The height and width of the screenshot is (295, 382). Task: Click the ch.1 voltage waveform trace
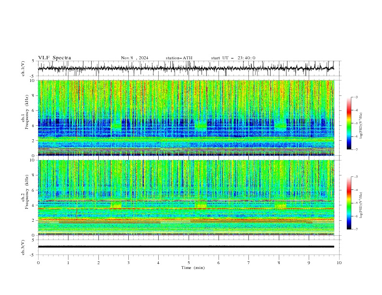click(186, 68)
